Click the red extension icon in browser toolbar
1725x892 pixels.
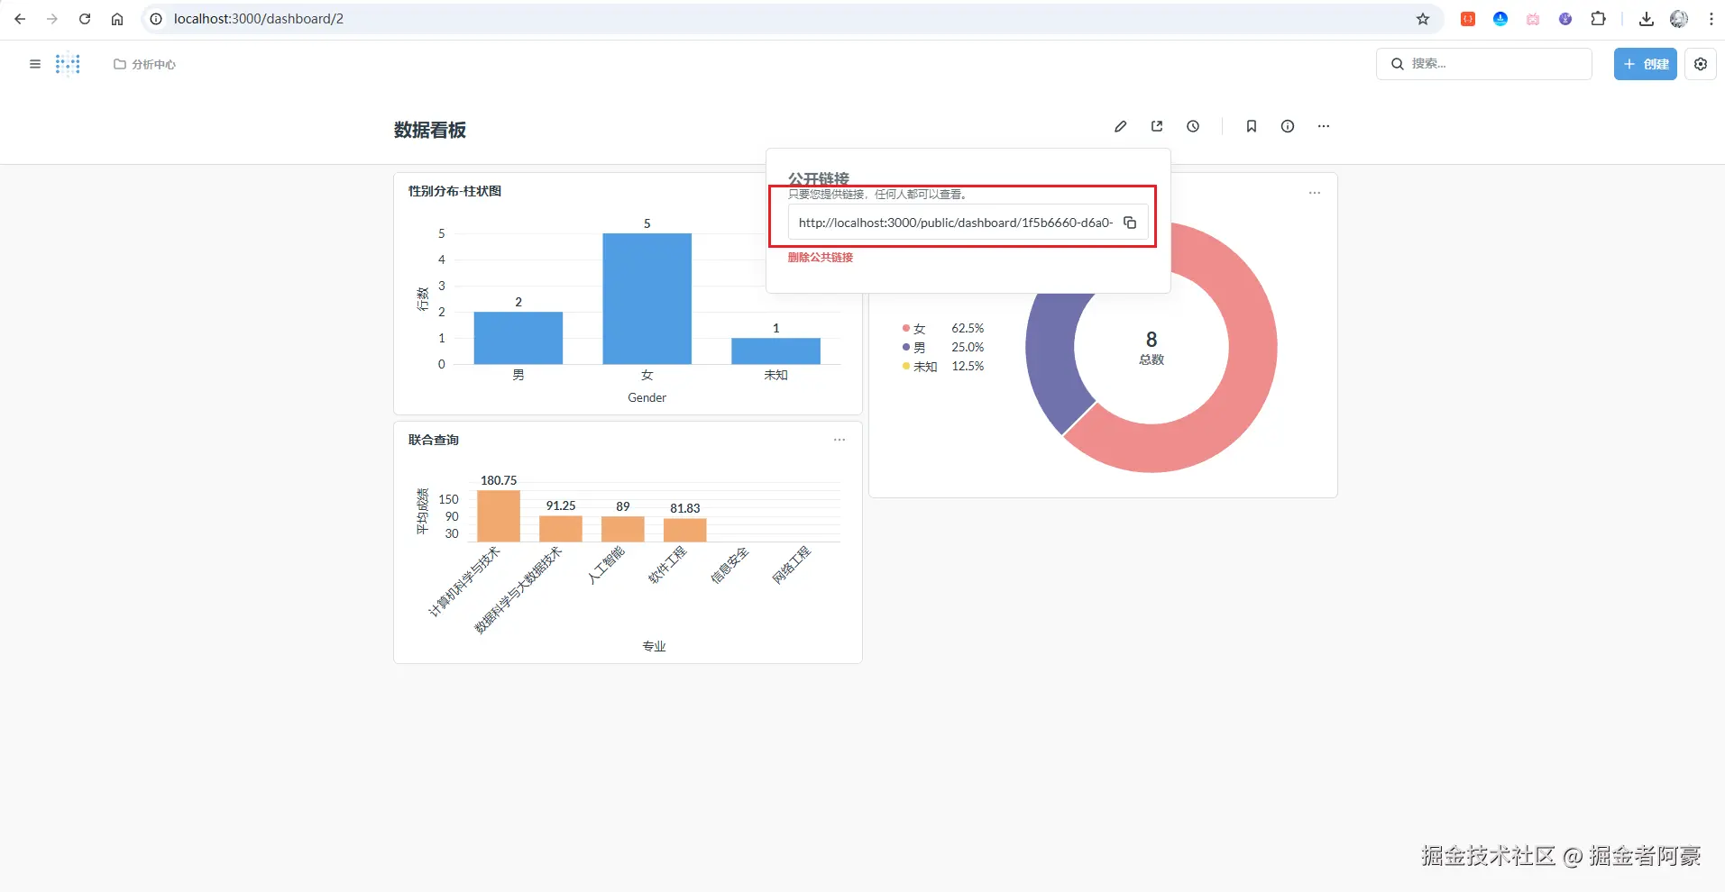pyautogui.click(x=1468, y=19)
